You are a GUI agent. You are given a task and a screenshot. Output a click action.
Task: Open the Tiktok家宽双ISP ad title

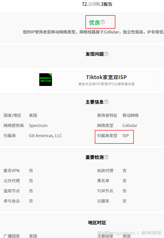[106, 77]
